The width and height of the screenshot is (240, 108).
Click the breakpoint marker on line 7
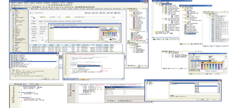pos(74,91)
